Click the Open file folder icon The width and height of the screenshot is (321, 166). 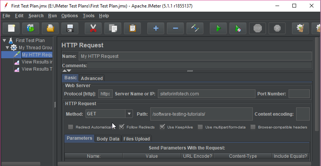click(50, 28)
